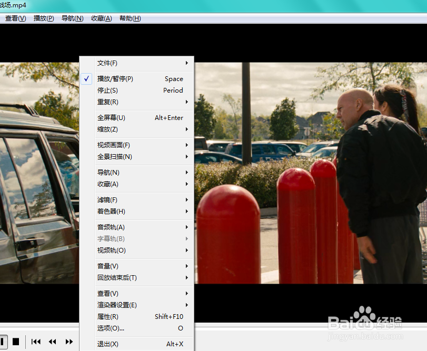Click the fast forward double-arrow icon

point(69,342)
